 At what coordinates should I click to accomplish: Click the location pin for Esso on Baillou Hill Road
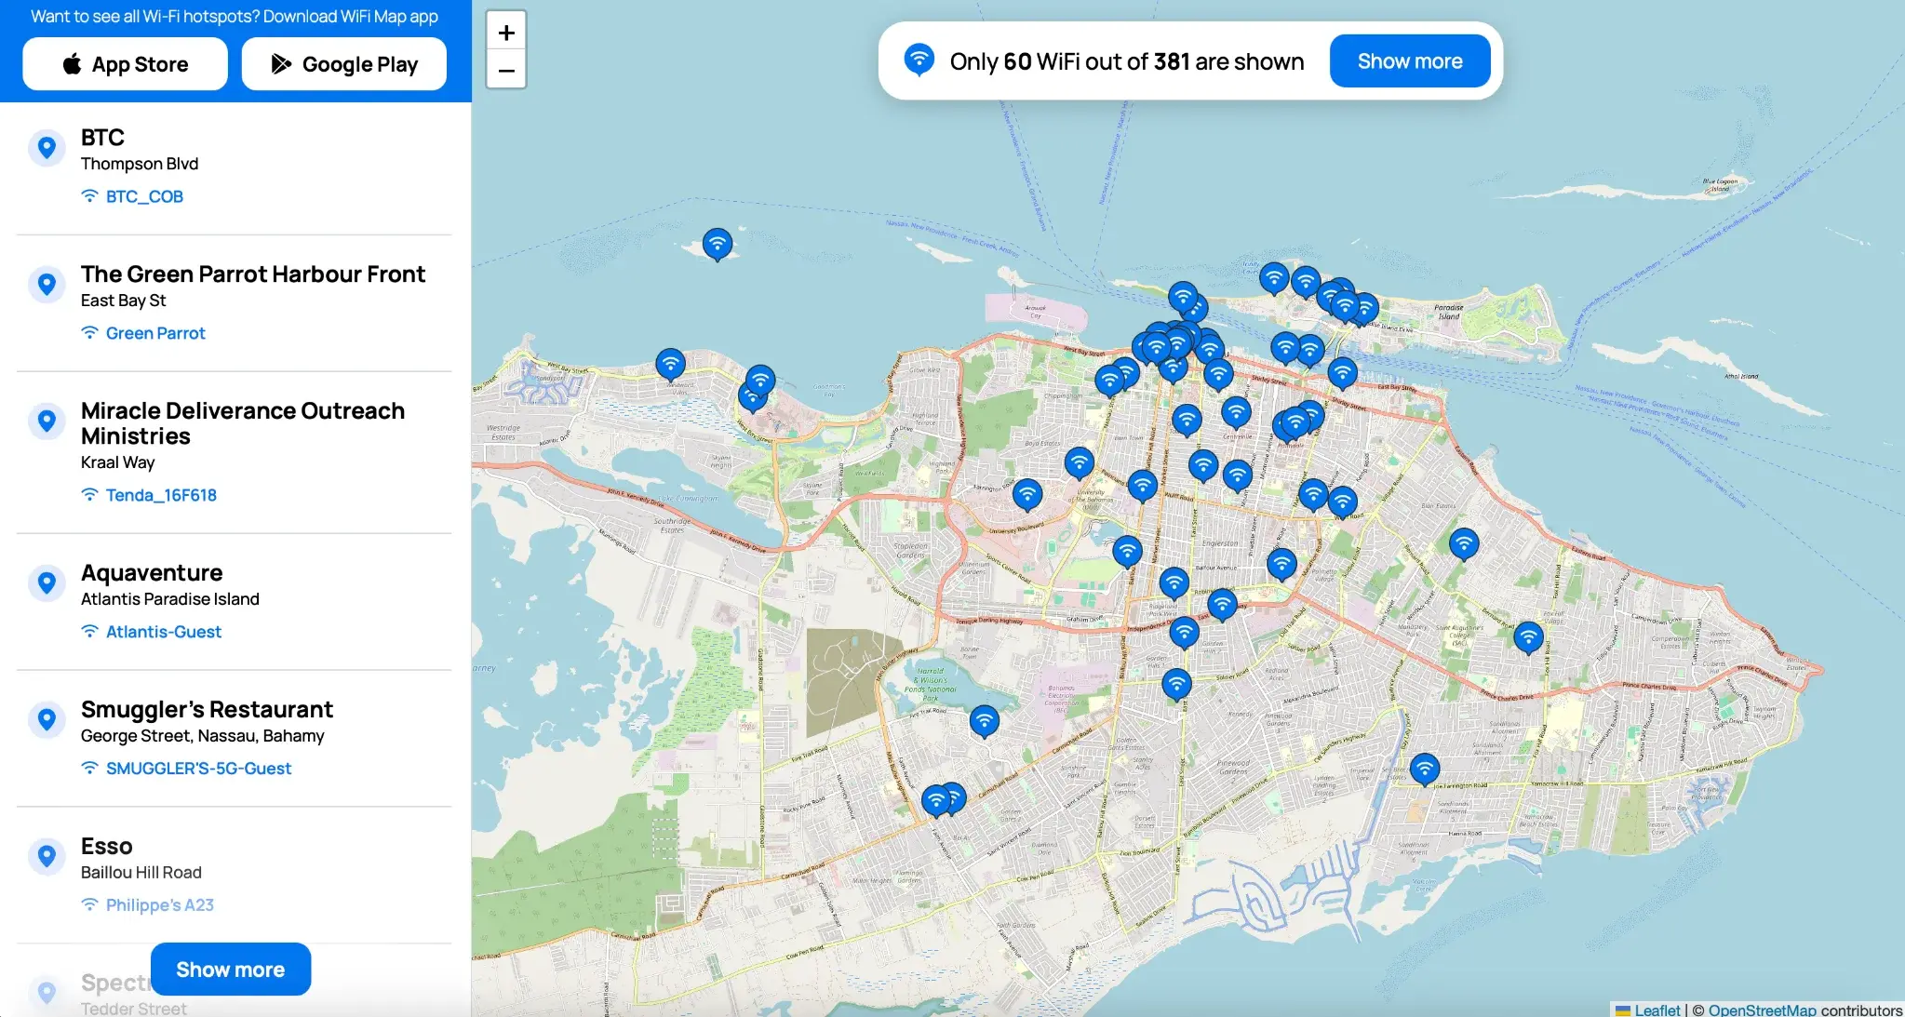pyautogui.click(x=47, y=856)
